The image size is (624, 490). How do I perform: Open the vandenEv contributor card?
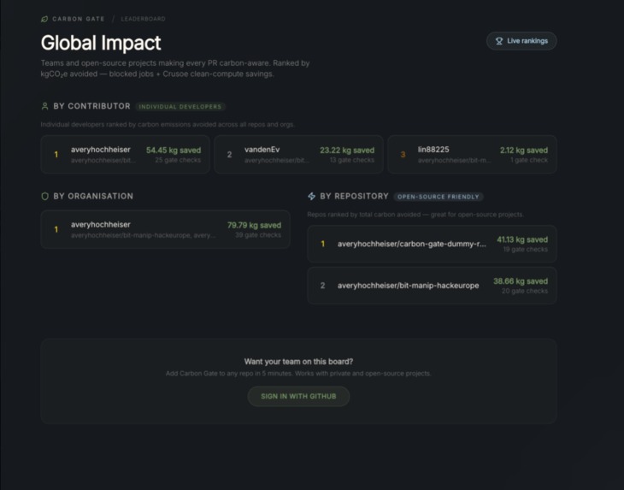tap(298, 155)
